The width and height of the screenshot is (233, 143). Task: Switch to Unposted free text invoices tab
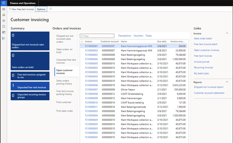click(66, 61)
